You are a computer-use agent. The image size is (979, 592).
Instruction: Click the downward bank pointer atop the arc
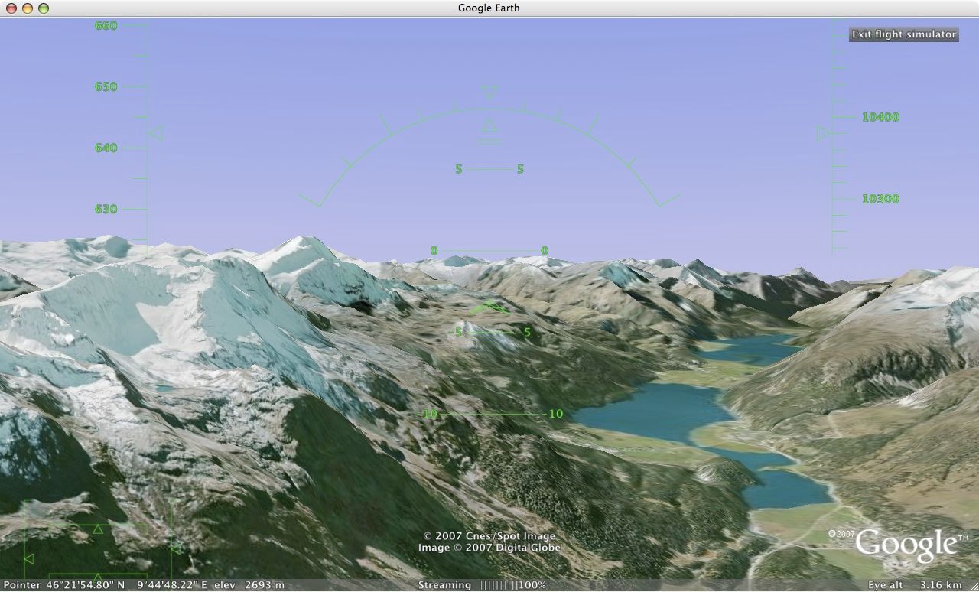coord(489,93)
